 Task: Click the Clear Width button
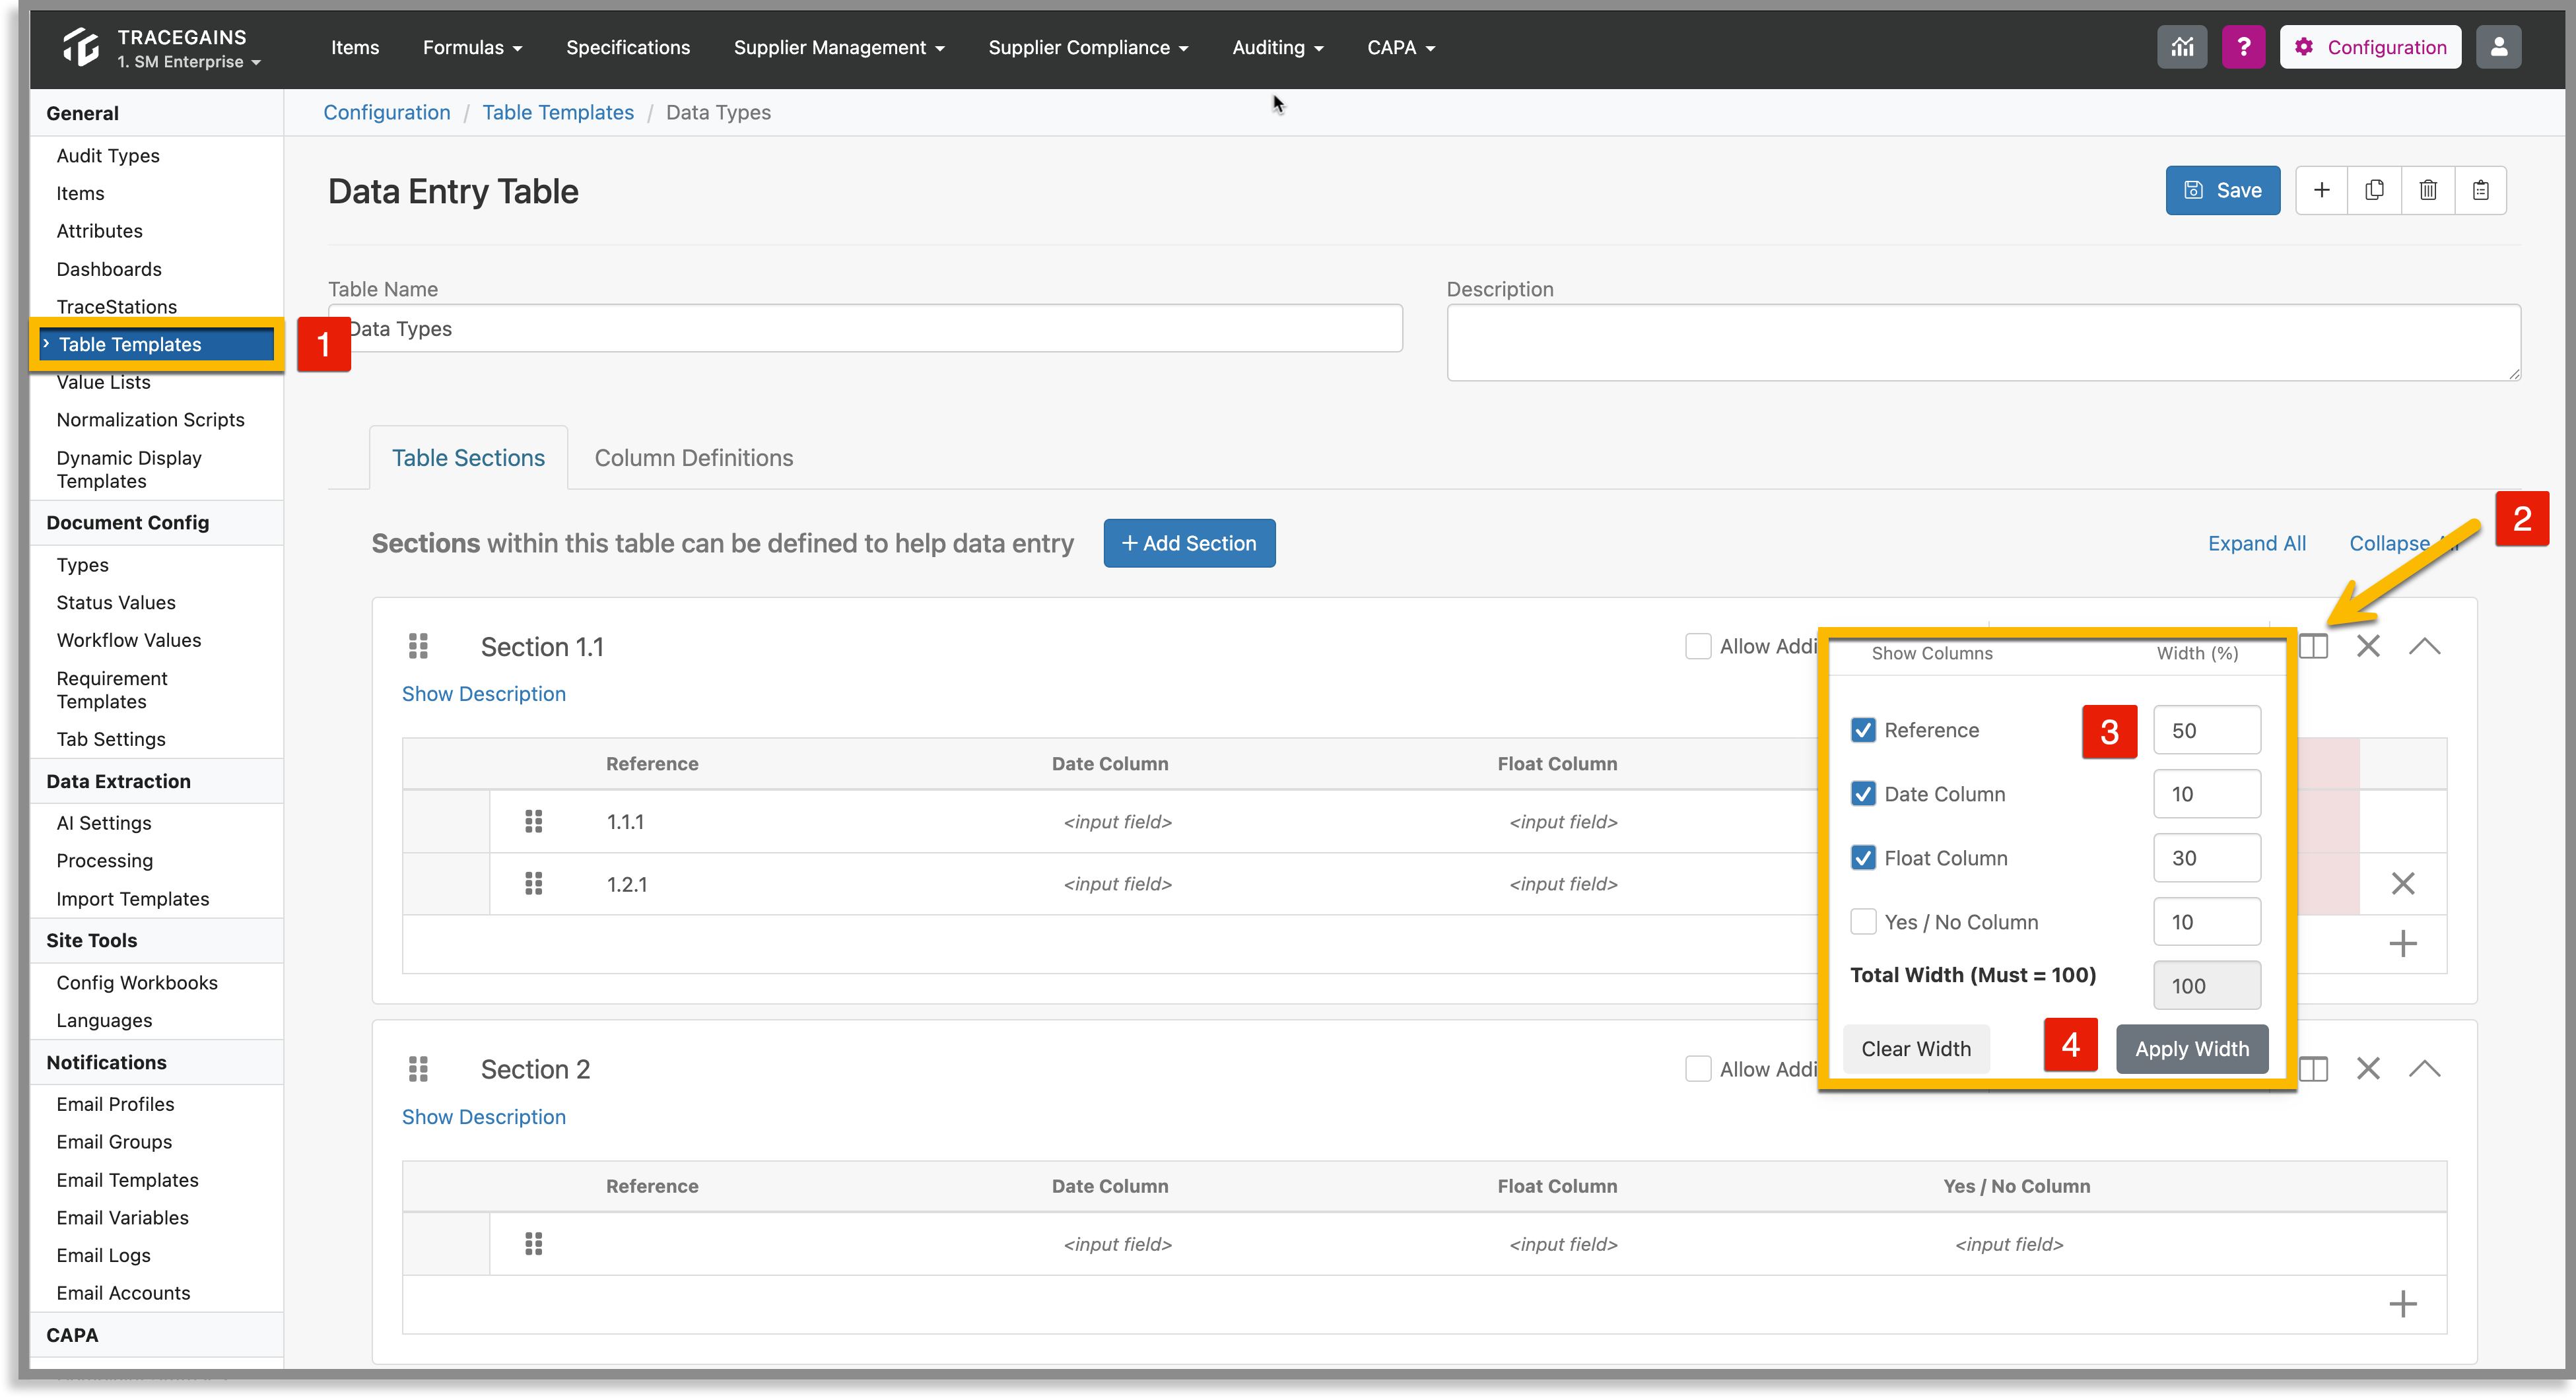click(1916, 1049)
